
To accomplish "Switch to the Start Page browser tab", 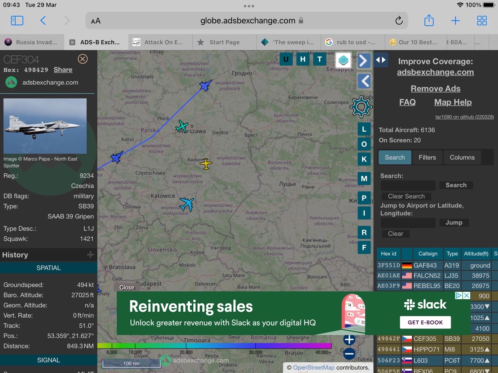I will tap(224, 42).
